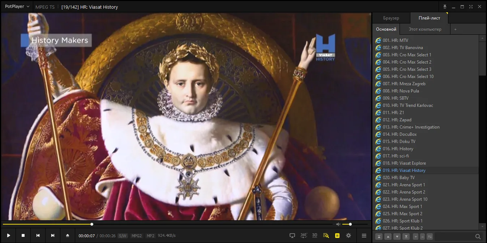This screenshot has height=243, width=487.
Task: Select 010. HR: TV Trend Karlovac
Action: point(426,105)
